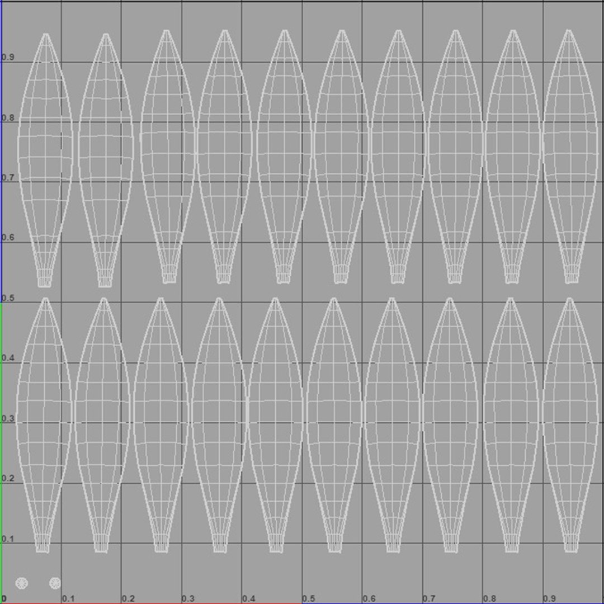
Task: Click the 0 origin label in the corner
Action: (x=4, y=599)
